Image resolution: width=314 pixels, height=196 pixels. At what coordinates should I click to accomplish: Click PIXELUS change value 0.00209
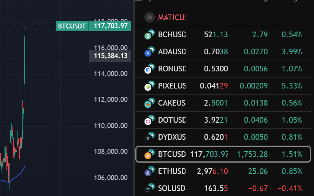pyautogui.click(x=254, y=86)
